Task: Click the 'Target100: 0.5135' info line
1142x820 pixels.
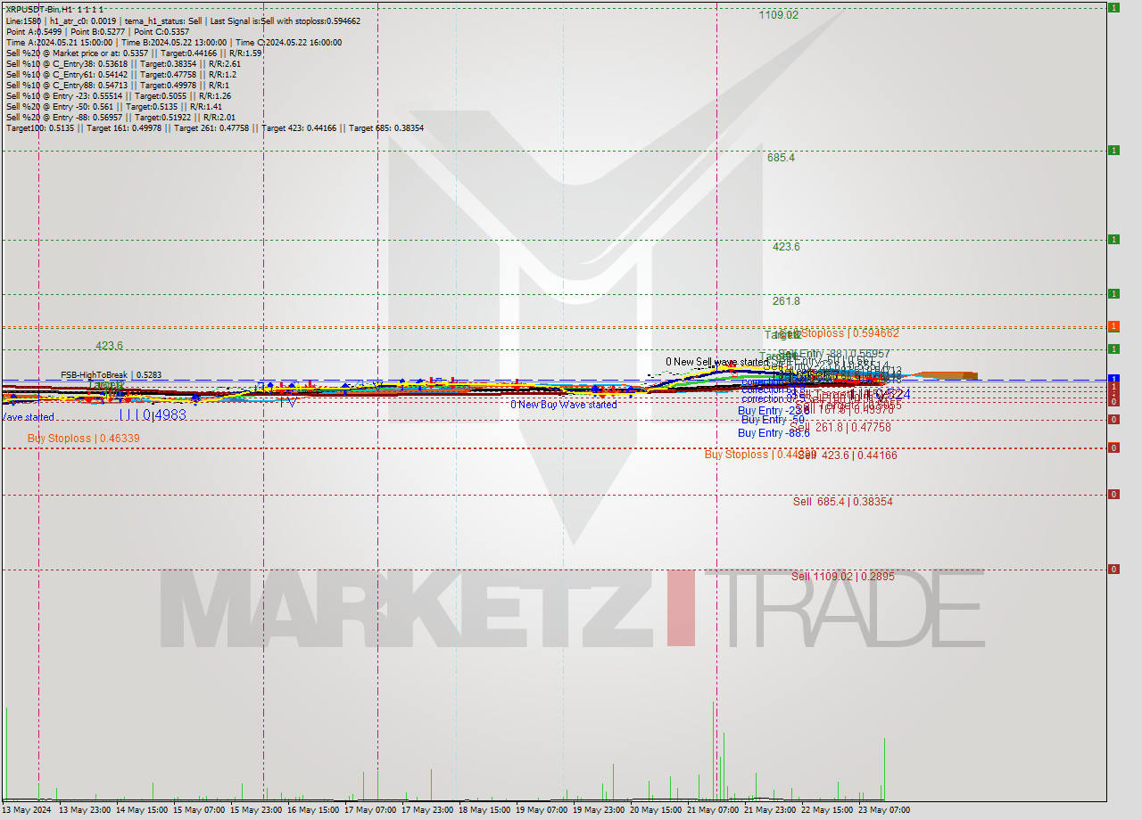Action: click(x=214, y=128)
